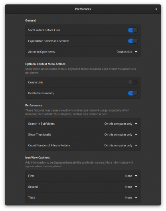The image size is (166, 211).
Task: Open Count Number of Files in Folders dropdown
Action: [121, 145]
